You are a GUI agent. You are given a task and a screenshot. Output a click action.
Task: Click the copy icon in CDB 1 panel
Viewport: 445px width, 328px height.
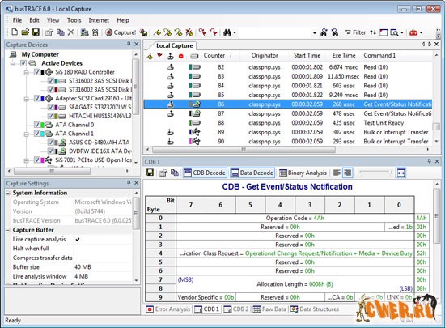pos(175,173)
